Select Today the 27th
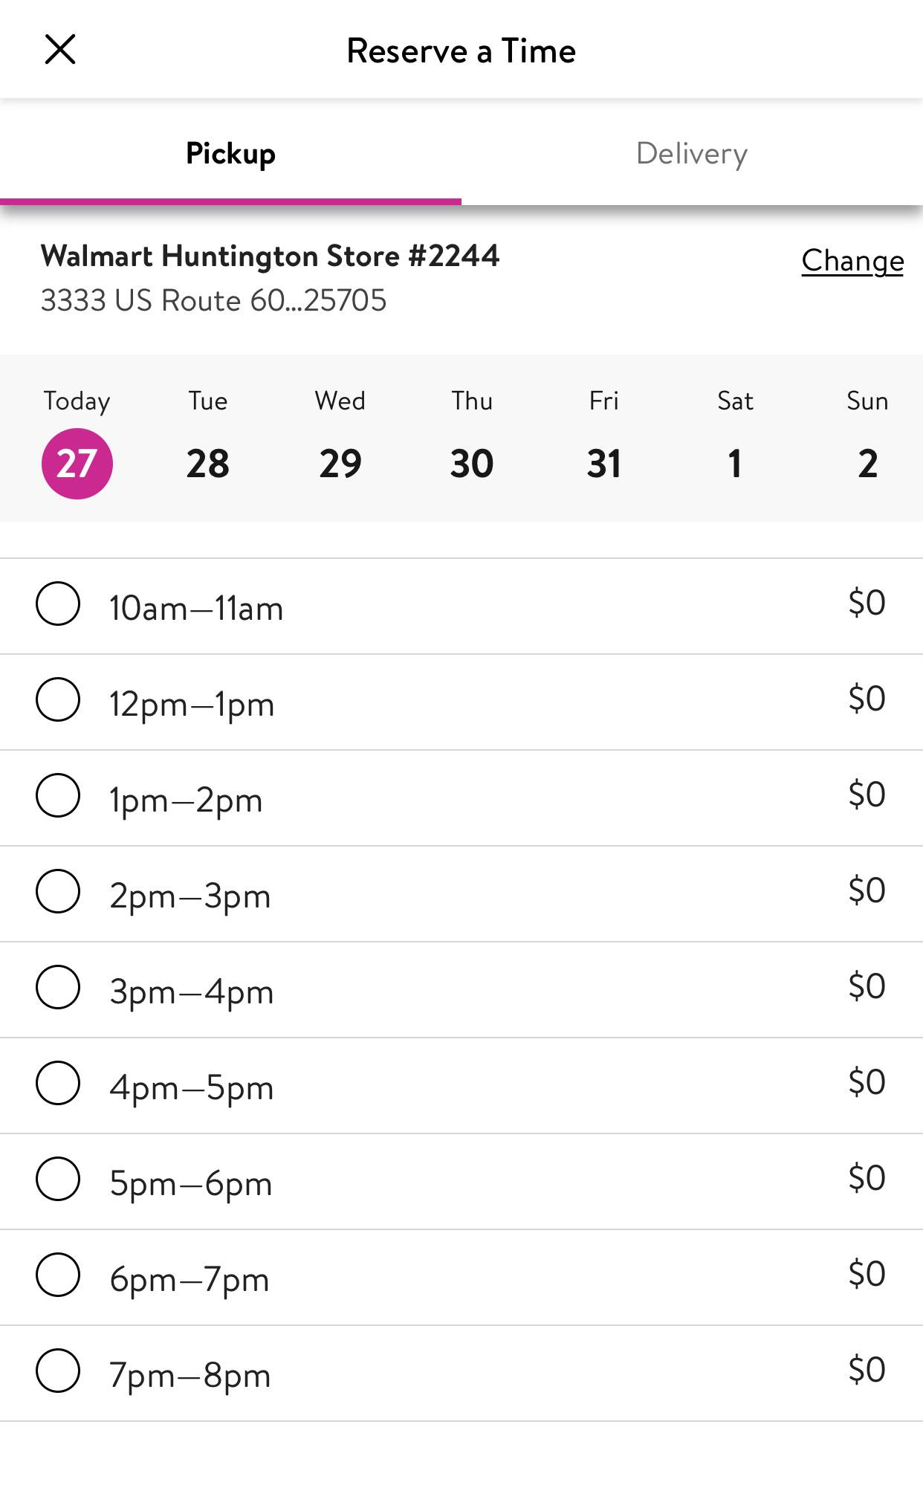This screenshot has width=923, height=1488. [x=77, y=463]
